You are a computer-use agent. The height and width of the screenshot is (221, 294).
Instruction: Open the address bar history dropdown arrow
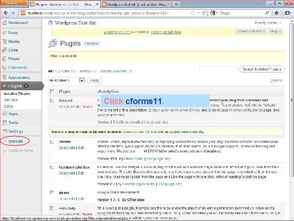(x=199, y=13)
